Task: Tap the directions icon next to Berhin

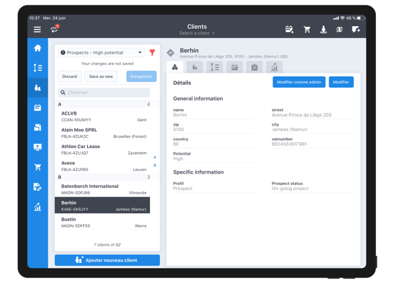Action: 171,53
